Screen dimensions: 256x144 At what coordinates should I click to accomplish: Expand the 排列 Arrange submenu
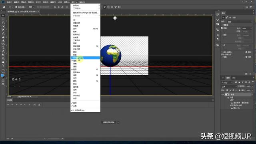coord(85,5)
